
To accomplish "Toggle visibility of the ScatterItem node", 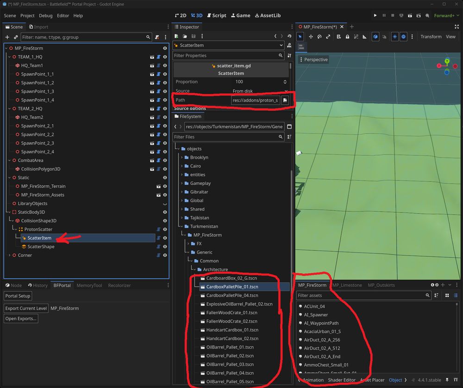I will click(x=165, y=238).
